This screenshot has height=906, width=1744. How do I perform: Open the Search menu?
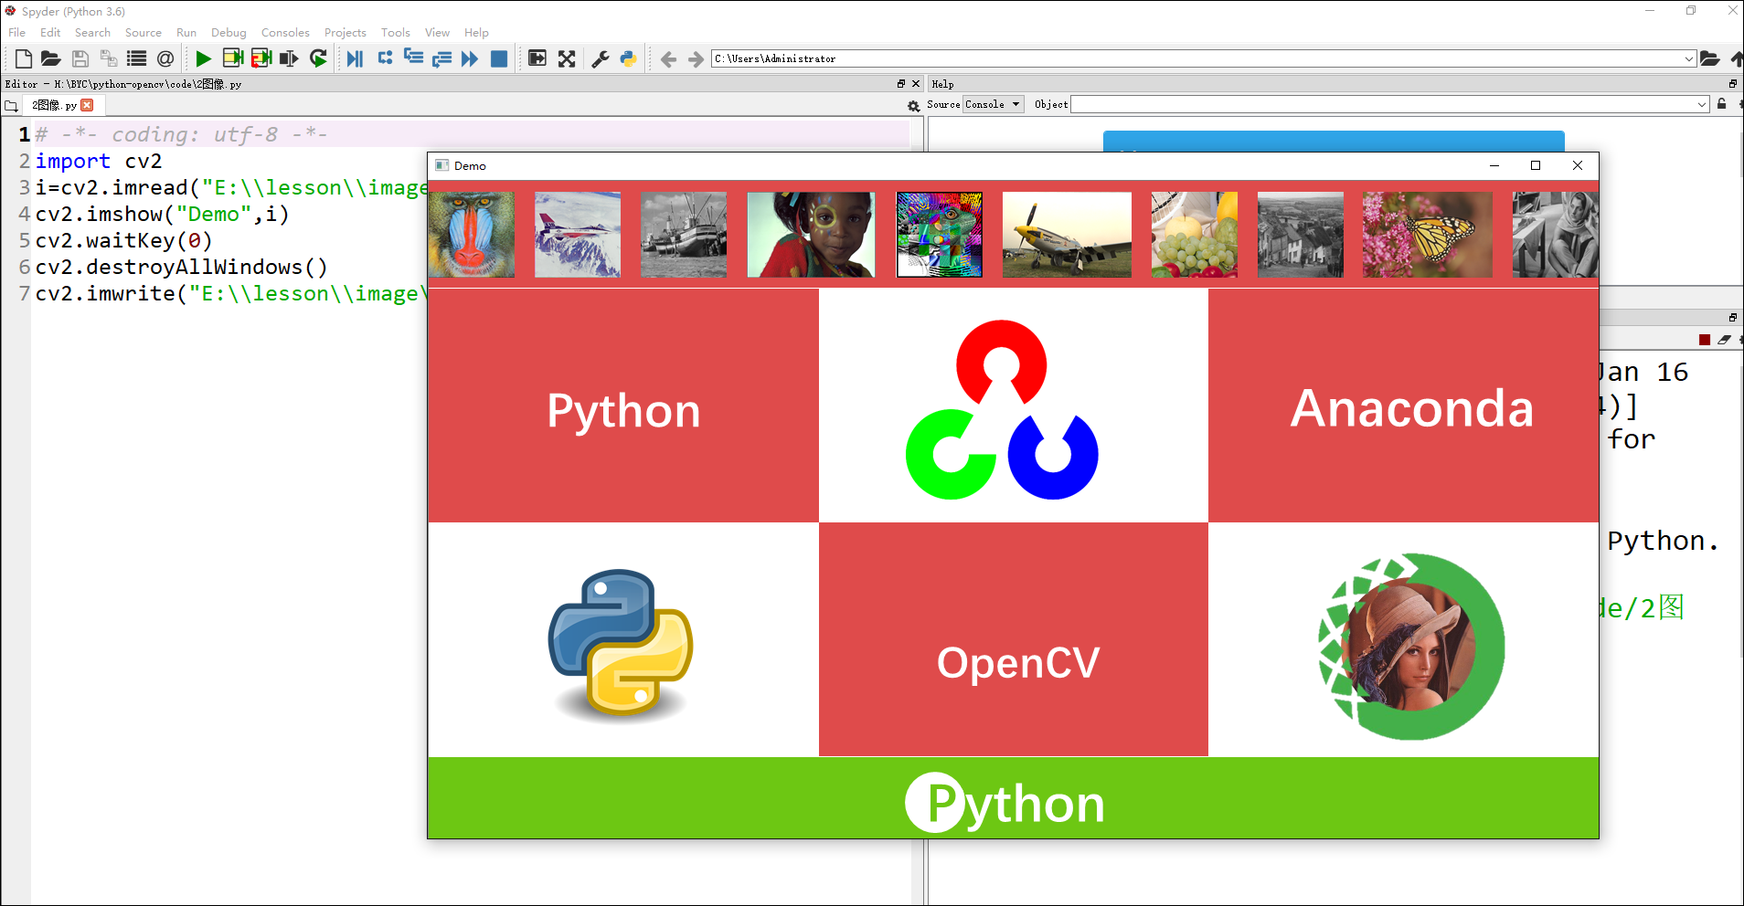click(x=92, y=32)
